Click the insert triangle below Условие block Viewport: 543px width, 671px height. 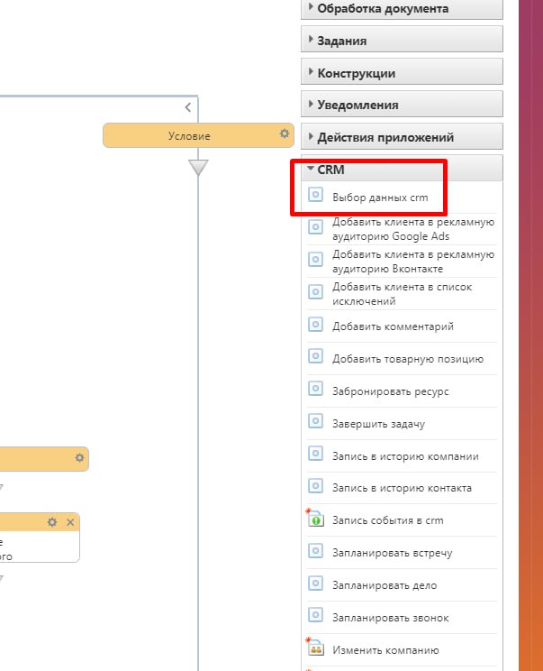198,168
